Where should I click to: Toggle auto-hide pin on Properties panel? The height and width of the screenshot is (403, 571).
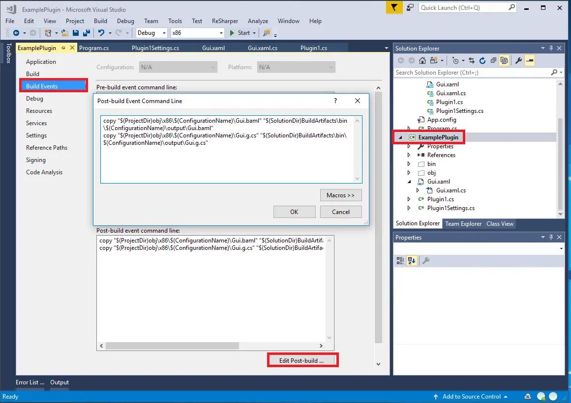(551, 237)
